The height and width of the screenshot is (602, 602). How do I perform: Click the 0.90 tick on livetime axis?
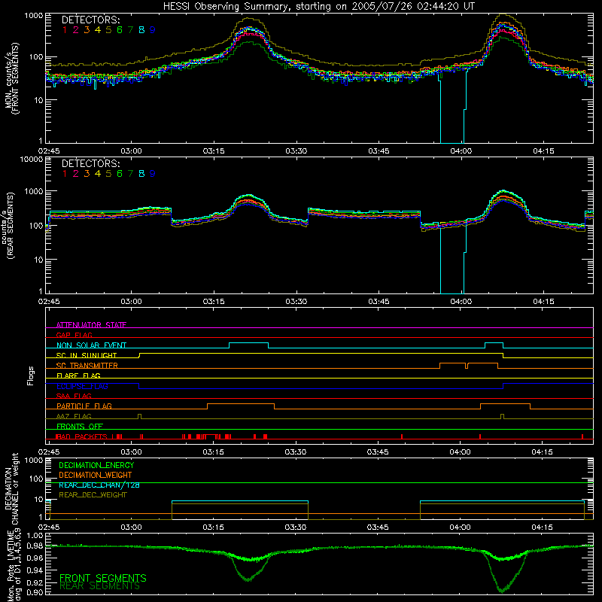pos(35,592)
